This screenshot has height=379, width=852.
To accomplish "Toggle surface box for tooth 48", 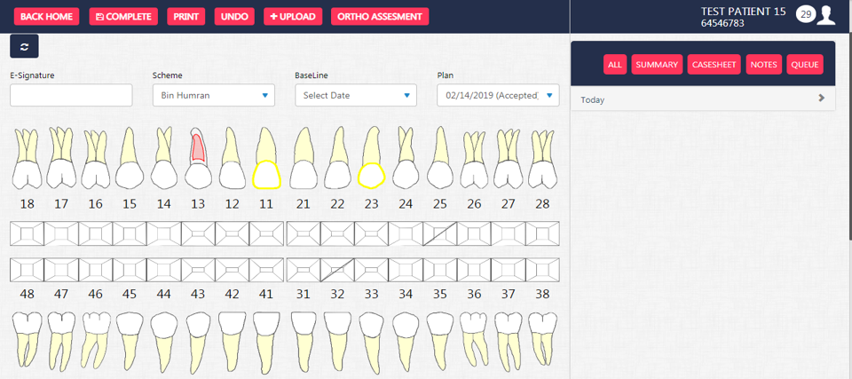I will pyautogui.click(x=27, y=270).
